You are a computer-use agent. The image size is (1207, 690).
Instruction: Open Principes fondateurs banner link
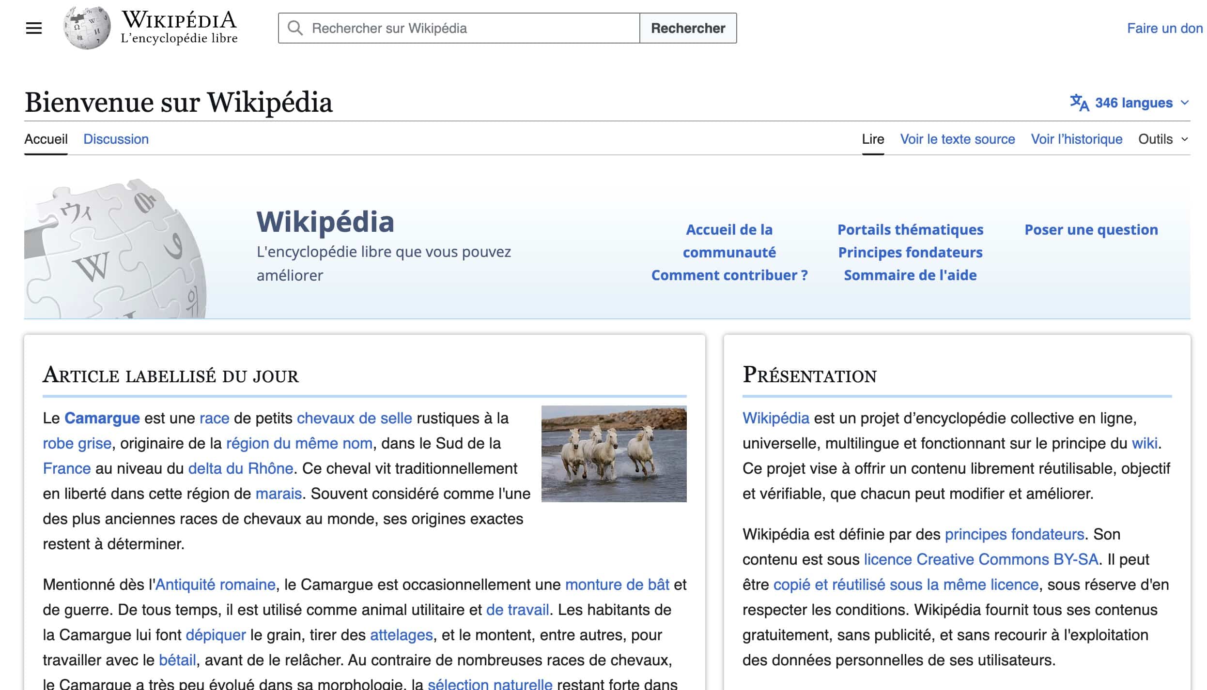coord(910,253)
